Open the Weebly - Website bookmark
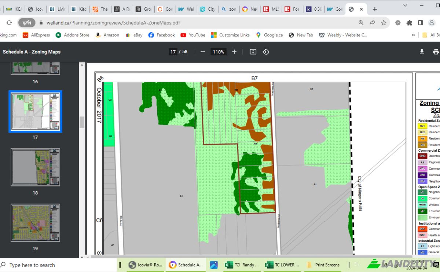 pyautogui.click(x=343, y=35)
